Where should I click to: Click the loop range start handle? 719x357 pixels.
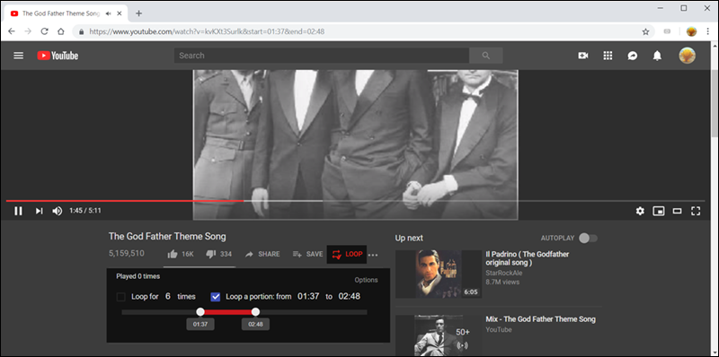(x=200, y=311)
